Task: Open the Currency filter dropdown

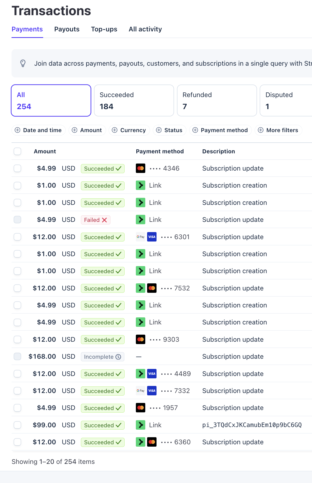Action: click(129, 130)
